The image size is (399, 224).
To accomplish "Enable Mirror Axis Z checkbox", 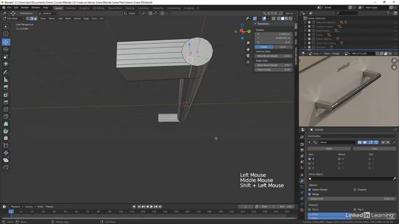I will click(310, 168).
